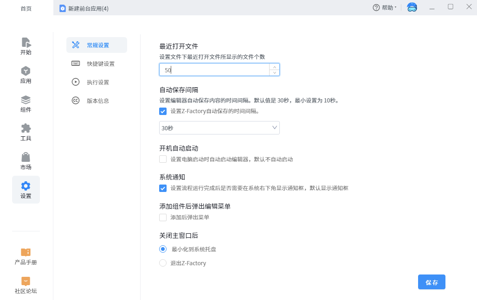The image size is (477, 300).
Task: Open the 版本信息 version info section
Action: [97, 101]
